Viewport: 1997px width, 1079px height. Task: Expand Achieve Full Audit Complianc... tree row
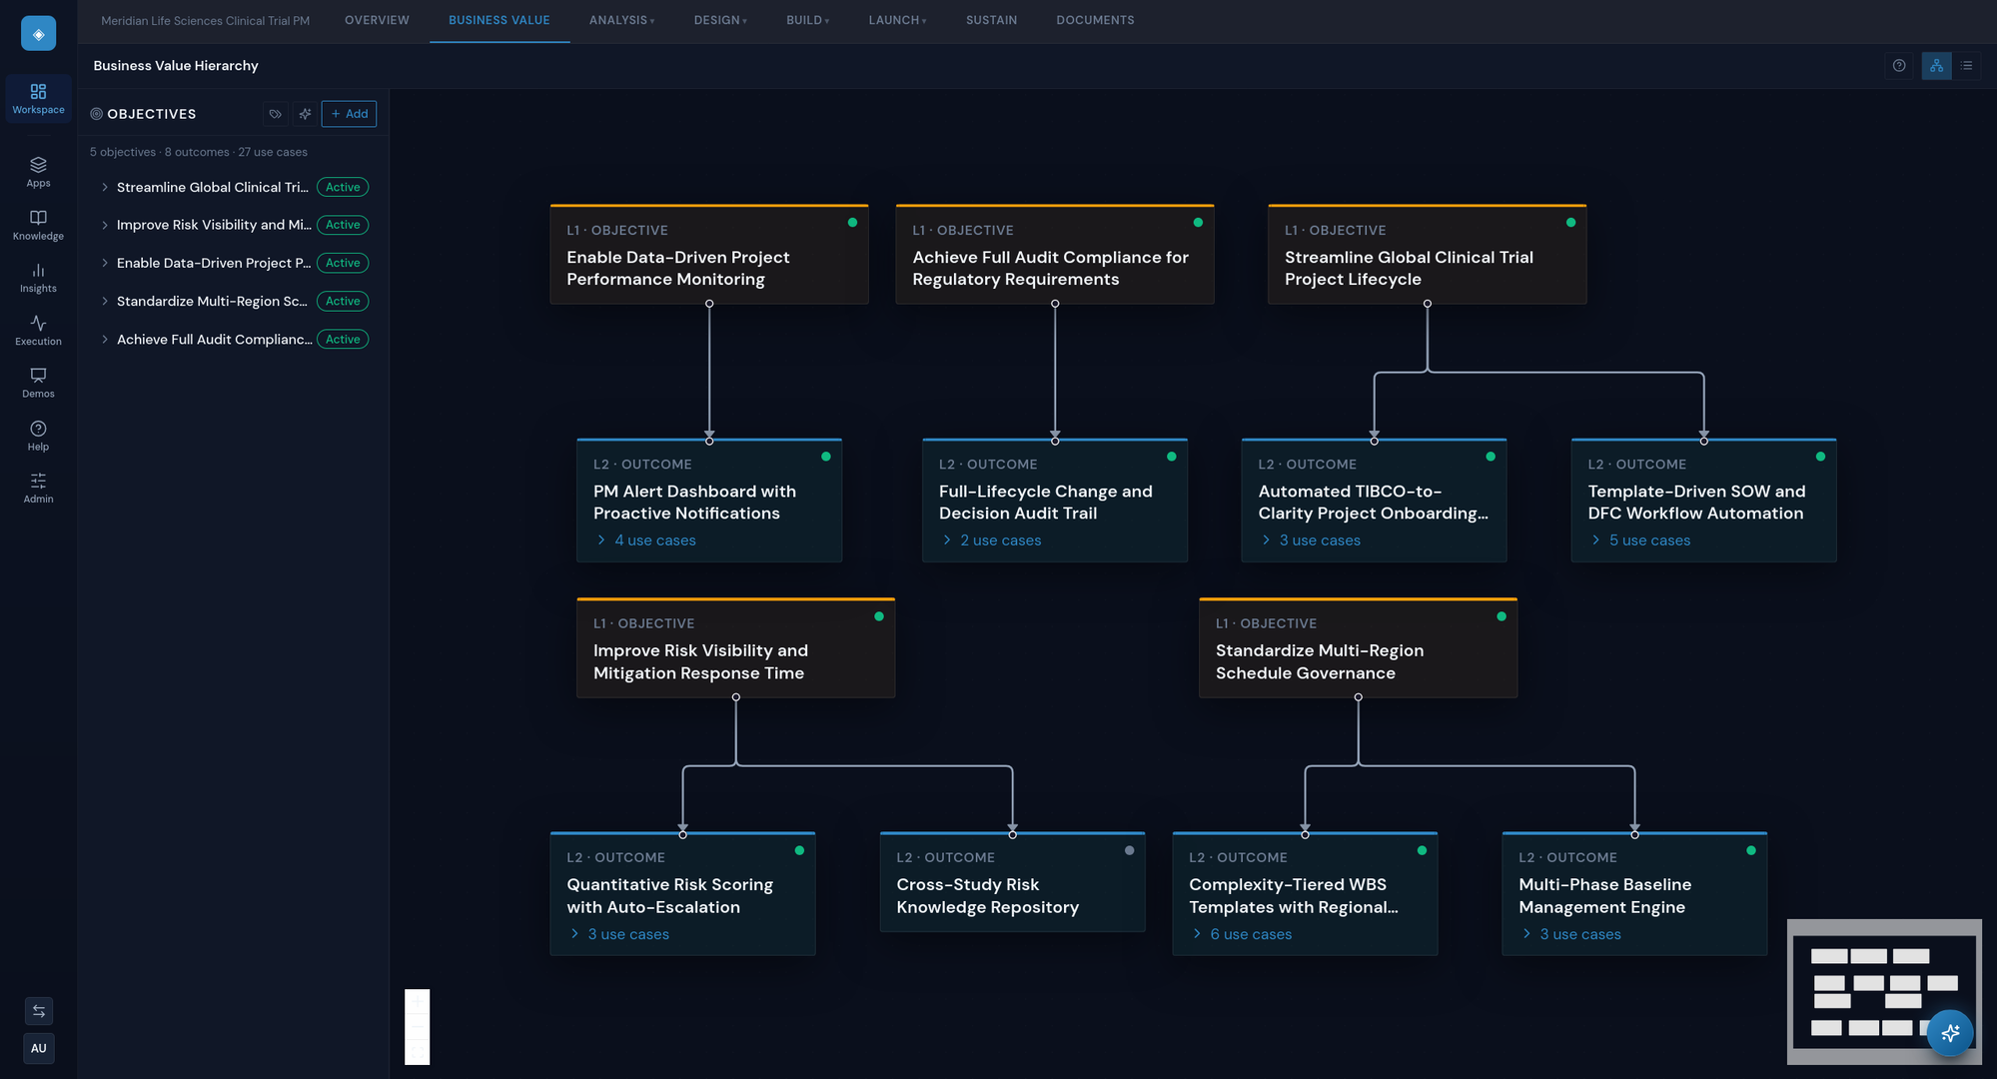pyautogui.click(x=104, y=340)
